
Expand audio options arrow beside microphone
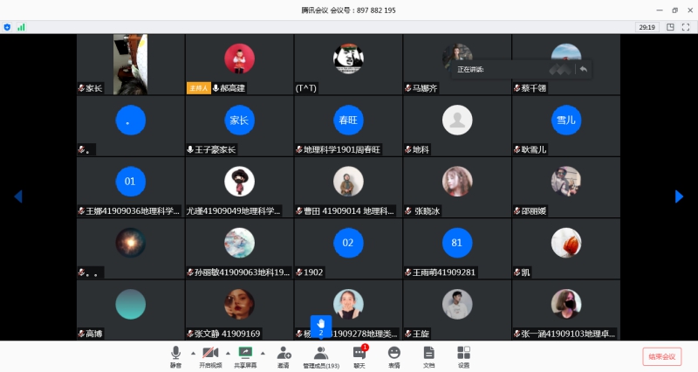coord(193,354)
